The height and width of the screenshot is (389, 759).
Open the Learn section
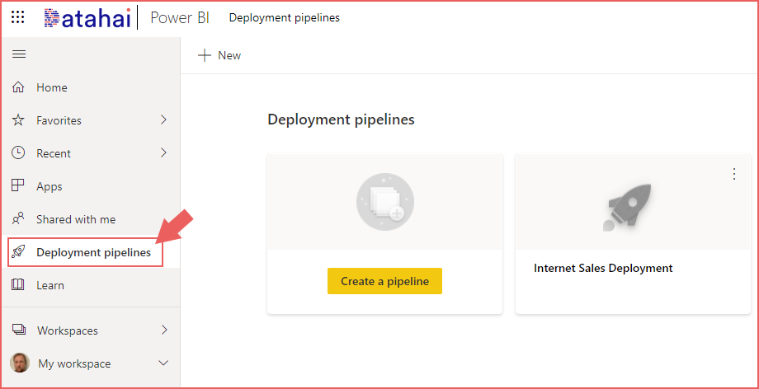click(50, 285)
